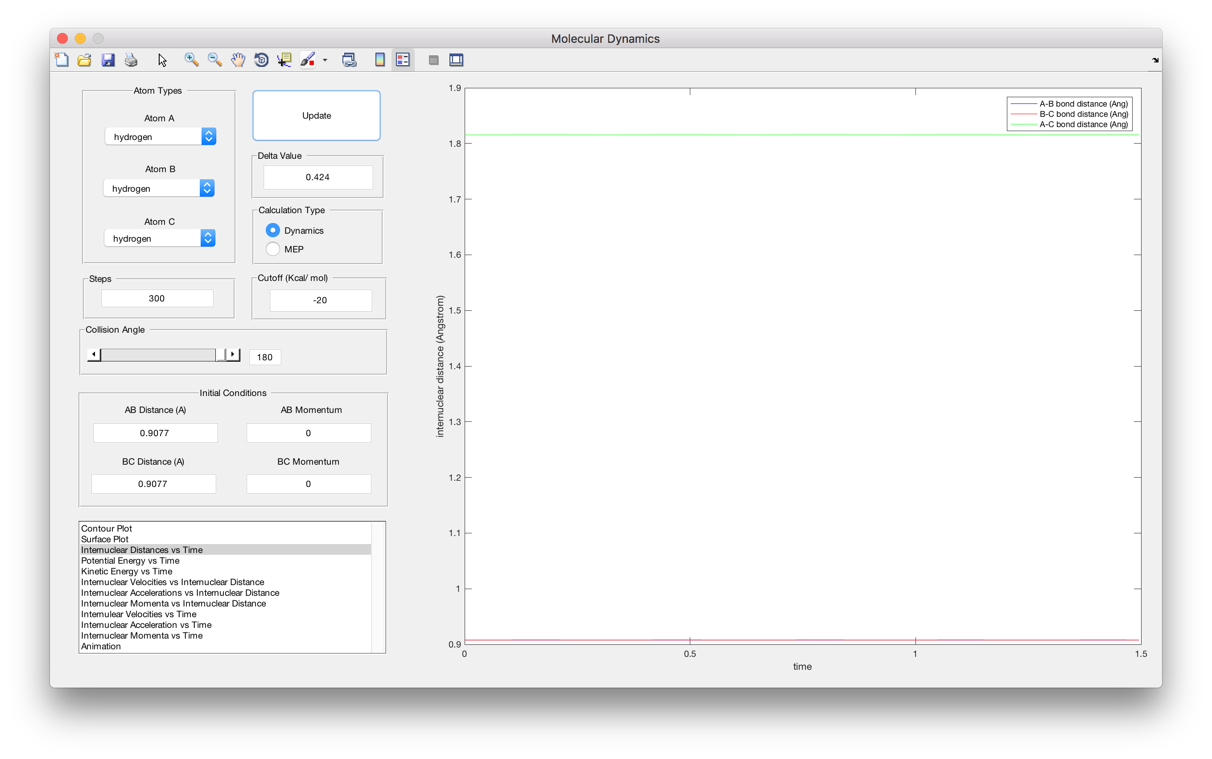Activate the Pan hand tool

238,60
